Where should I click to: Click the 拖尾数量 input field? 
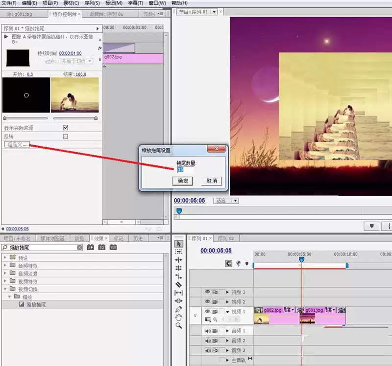pyautogui.click(x=185, y=170)
